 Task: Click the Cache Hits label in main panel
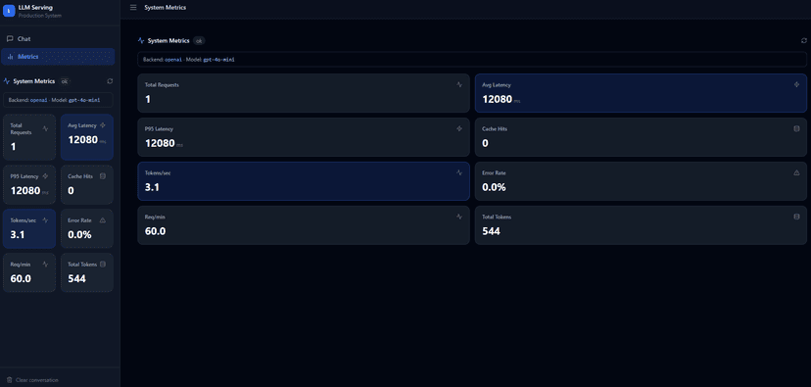[x=495, y=128]
